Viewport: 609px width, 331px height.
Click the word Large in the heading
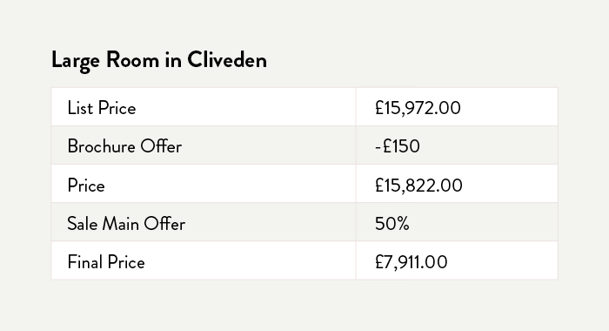tap(76, 61)
